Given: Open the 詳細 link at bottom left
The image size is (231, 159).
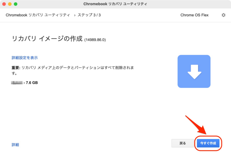Looking at the screenshot, I should (x=15, y=145).
